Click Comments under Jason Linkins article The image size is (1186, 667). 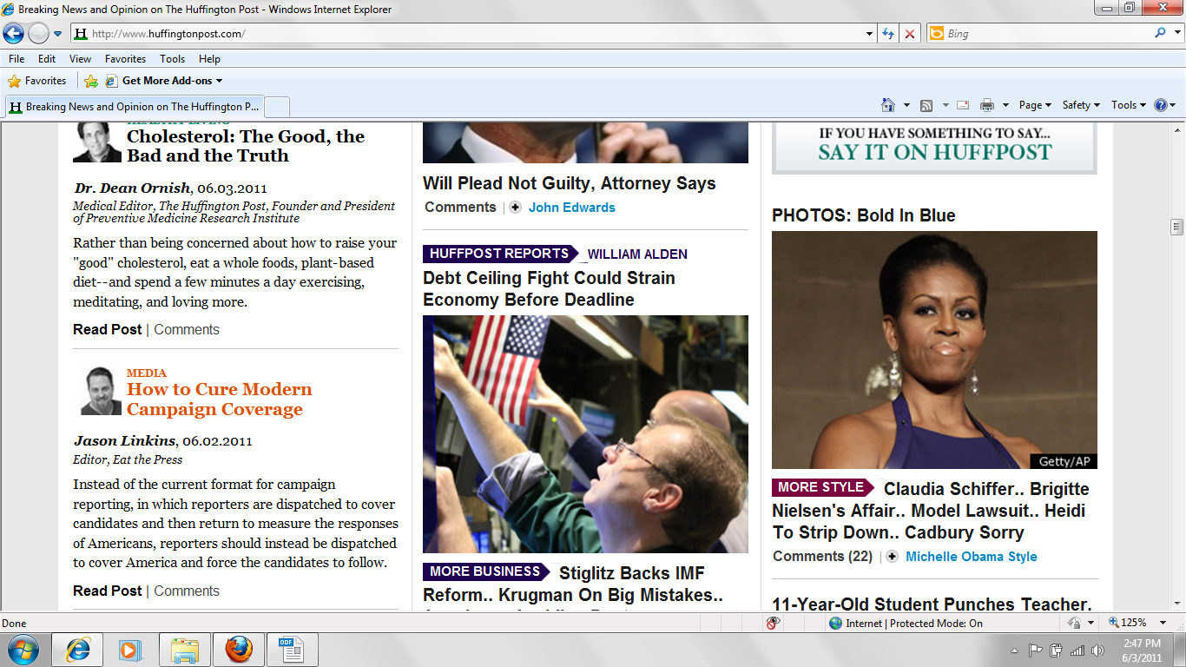click(187, 591)
